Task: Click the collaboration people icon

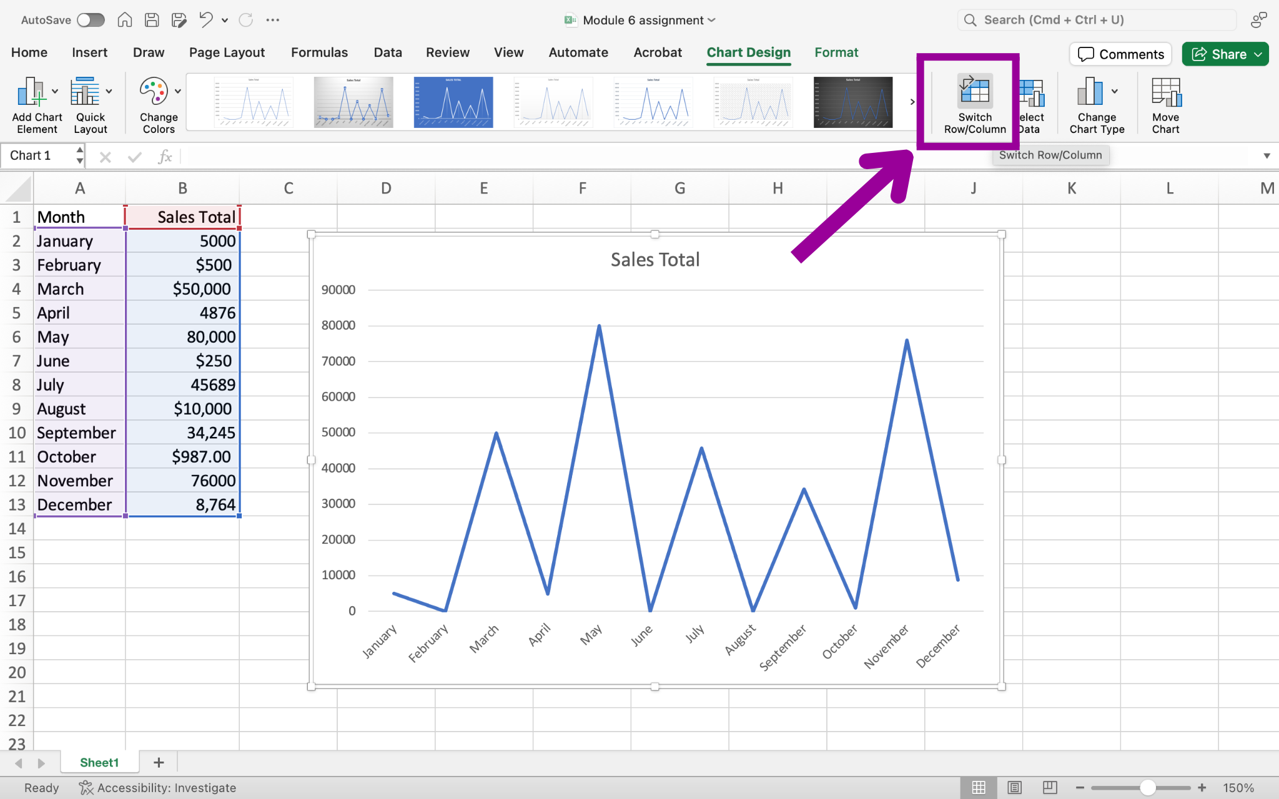Action: [x=1258, y=20]
